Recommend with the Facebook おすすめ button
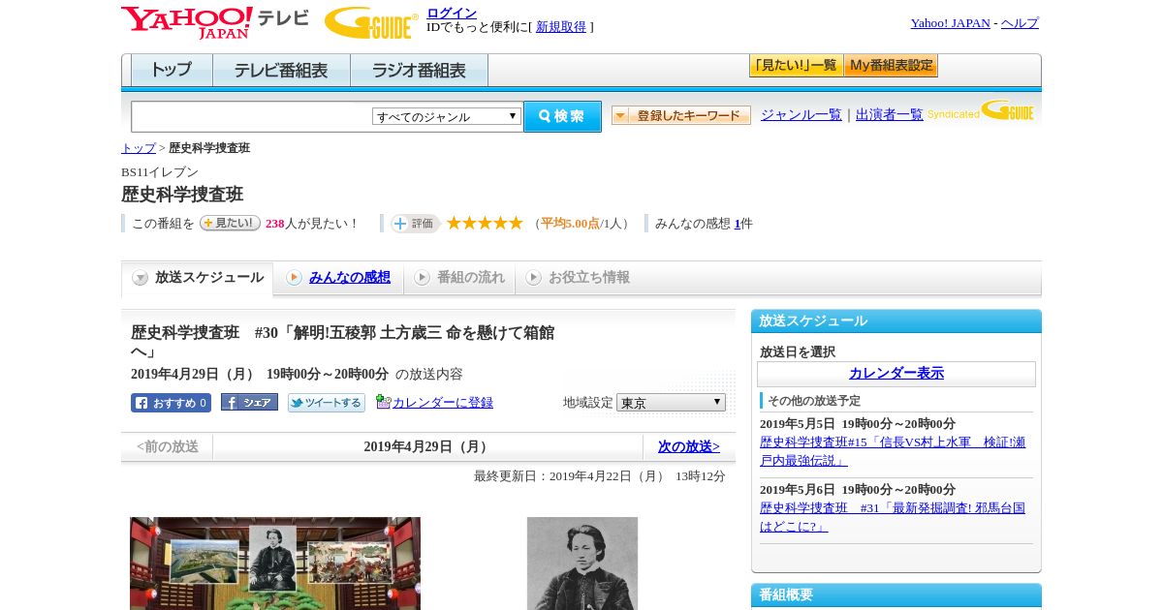 (x=171, y=403)
